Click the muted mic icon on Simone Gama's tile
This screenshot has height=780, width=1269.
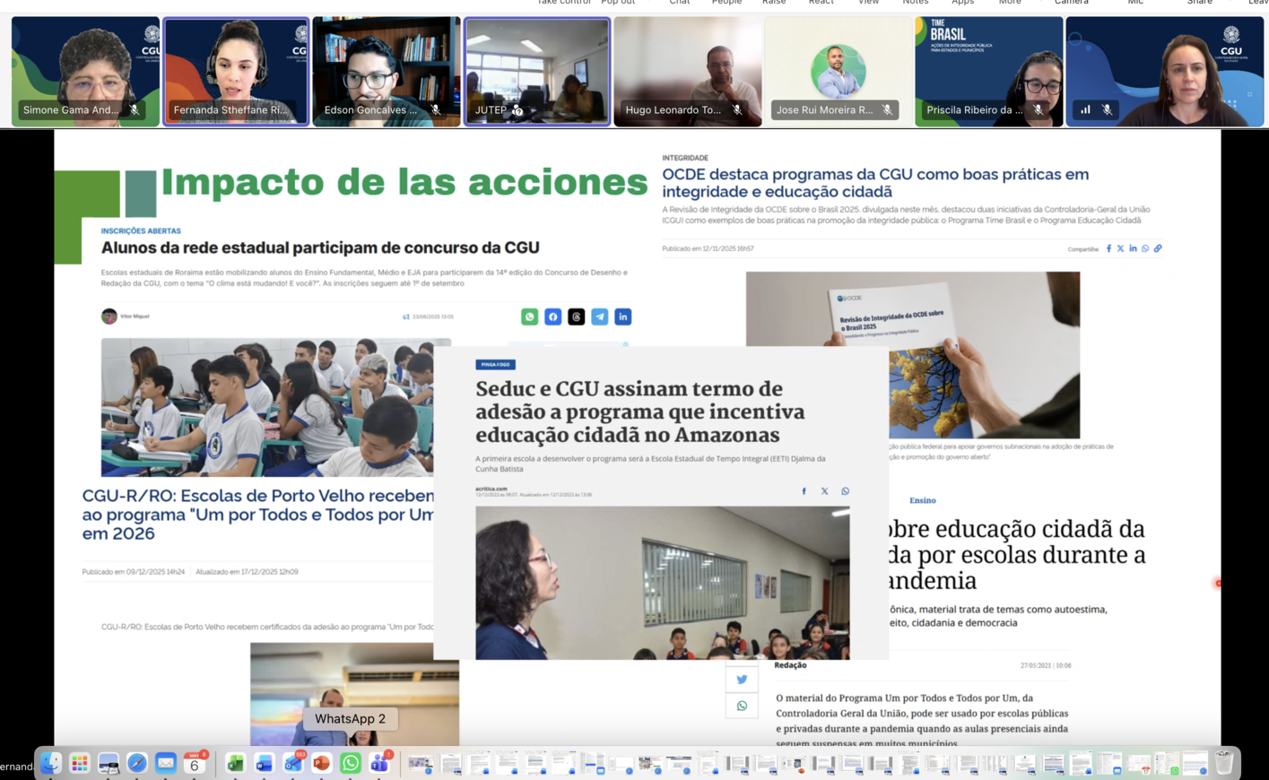[135, 110]
